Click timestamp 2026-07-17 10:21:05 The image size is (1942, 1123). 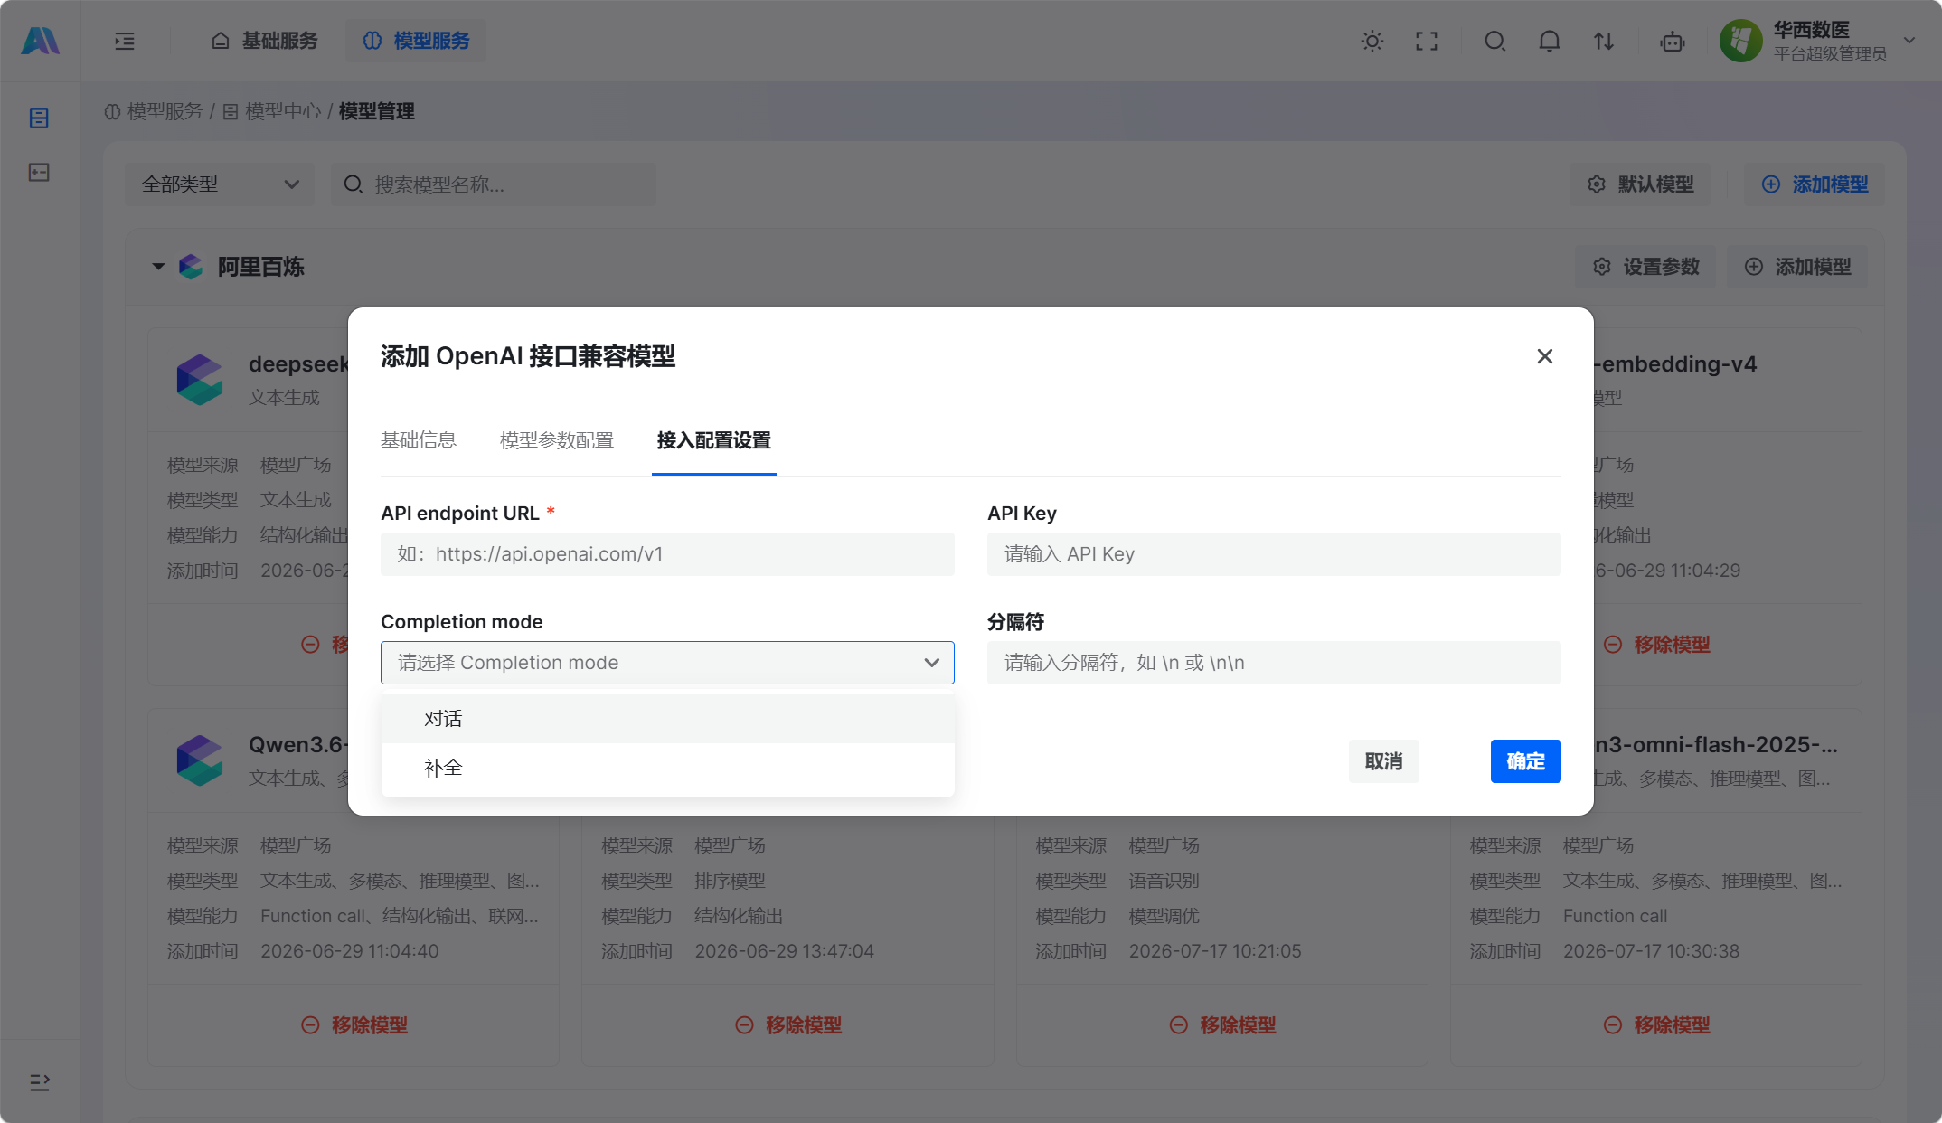1215,951
